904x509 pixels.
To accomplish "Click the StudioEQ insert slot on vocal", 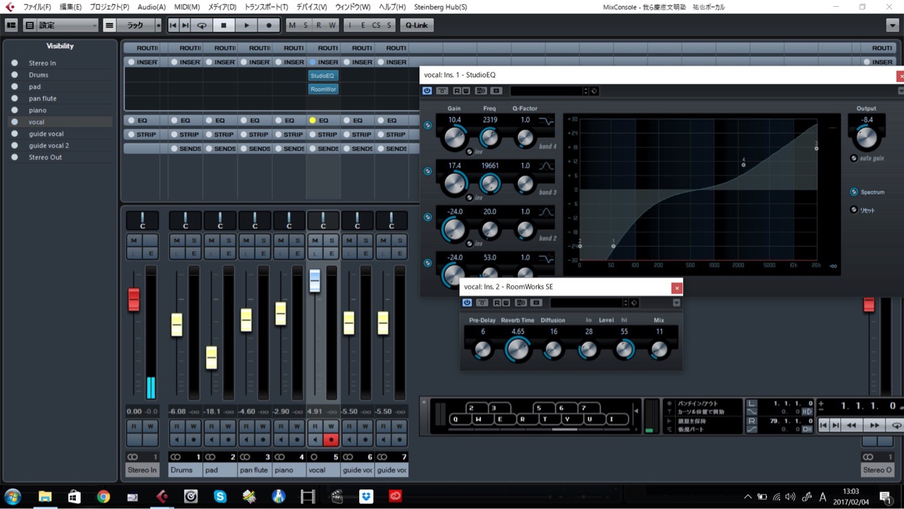I will point(323,76).
